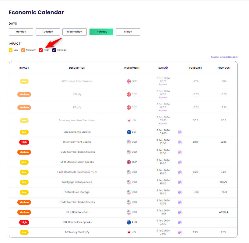249x243 pixels.
Task: Uncheck the Holiday impact filter
Action: [x=54, y=50]
